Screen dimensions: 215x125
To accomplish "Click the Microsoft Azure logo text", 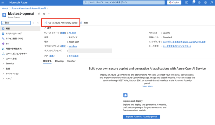I will pyautogui.click(x=18, y=2).
